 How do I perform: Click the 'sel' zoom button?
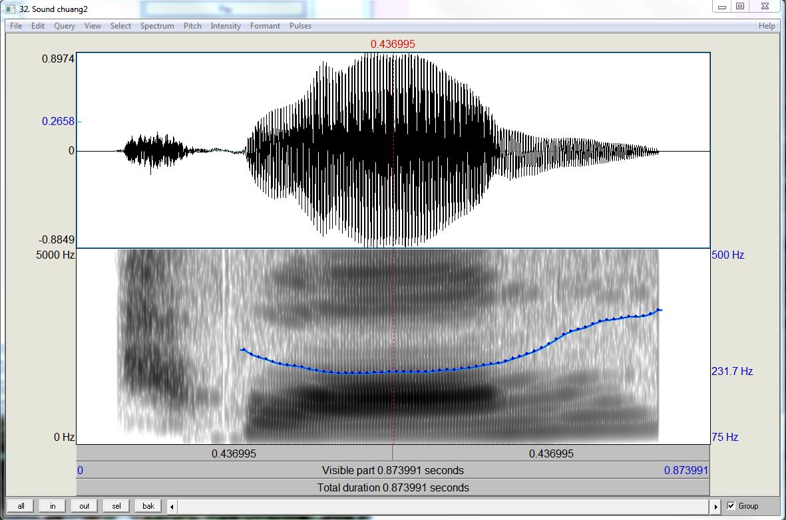coord(116,506)
